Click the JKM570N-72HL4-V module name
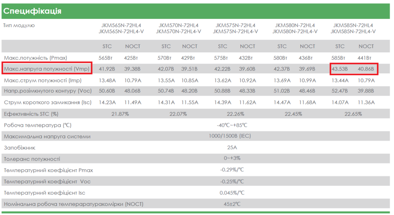This screenshot has height=215, width=394. pos(180,32)
